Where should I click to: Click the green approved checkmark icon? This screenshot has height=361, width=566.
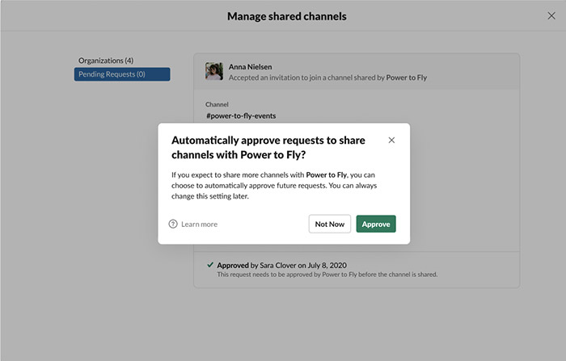(x=210, y=265)
